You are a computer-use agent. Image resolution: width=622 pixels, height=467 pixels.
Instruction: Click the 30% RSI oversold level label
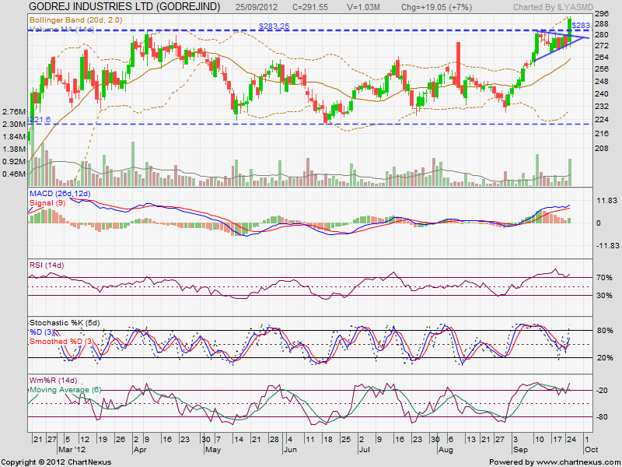point(604,296)
